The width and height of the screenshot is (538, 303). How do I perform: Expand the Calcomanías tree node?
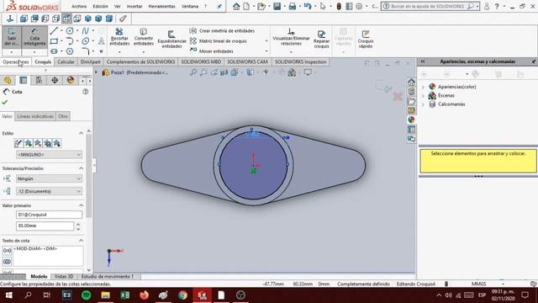(x=423, y=104)
